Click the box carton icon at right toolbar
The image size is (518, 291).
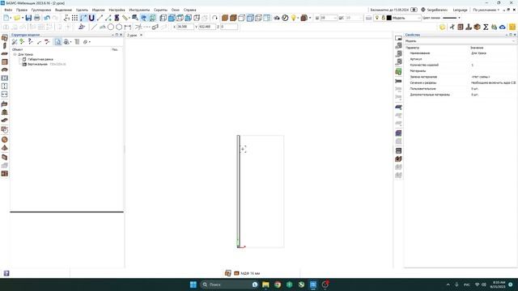pyautogui.click(x=477, y=27)
